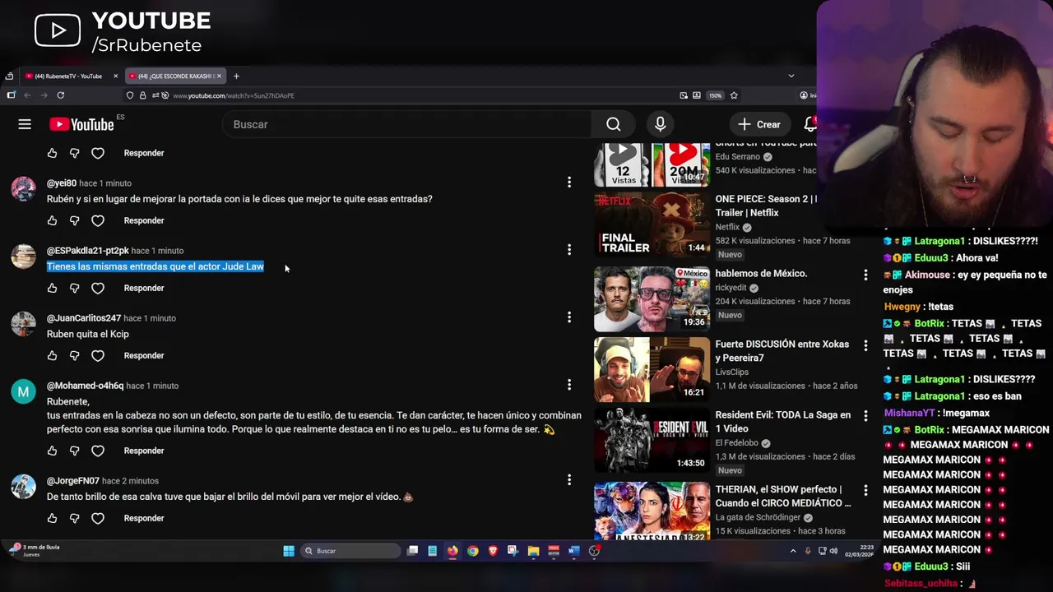The height and width of the screenshot is (592, 1053).
Task: Reload the page with the browser refresh icon
Action: pos(61,95)
